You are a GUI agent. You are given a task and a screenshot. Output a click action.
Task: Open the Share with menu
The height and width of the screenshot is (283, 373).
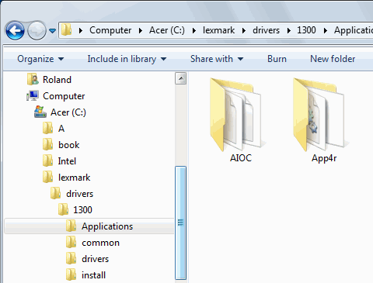tap(217, 59)
